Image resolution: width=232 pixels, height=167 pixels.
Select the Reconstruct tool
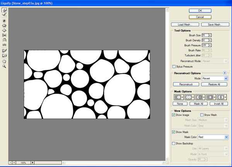click(4, 15)
